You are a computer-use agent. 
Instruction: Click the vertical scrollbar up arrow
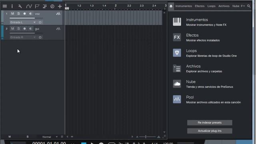164,12
